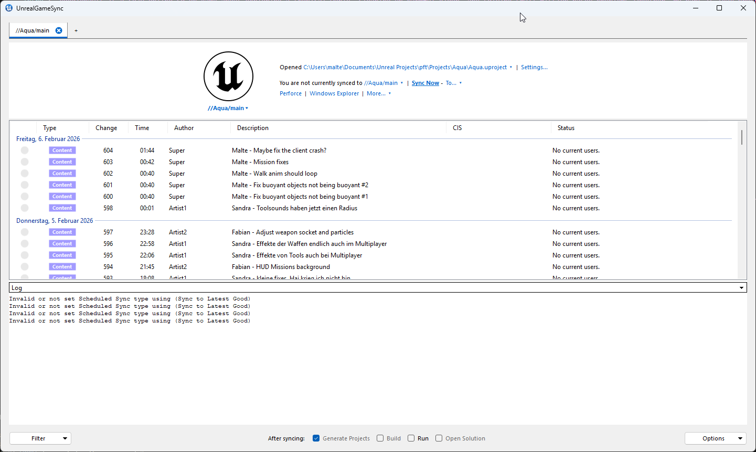
Task: Click Content badge of change 598
Action: click(x=62, y=208)
